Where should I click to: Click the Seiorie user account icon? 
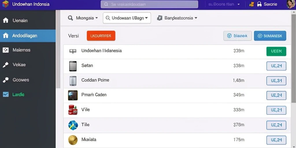tap(259, 4)
